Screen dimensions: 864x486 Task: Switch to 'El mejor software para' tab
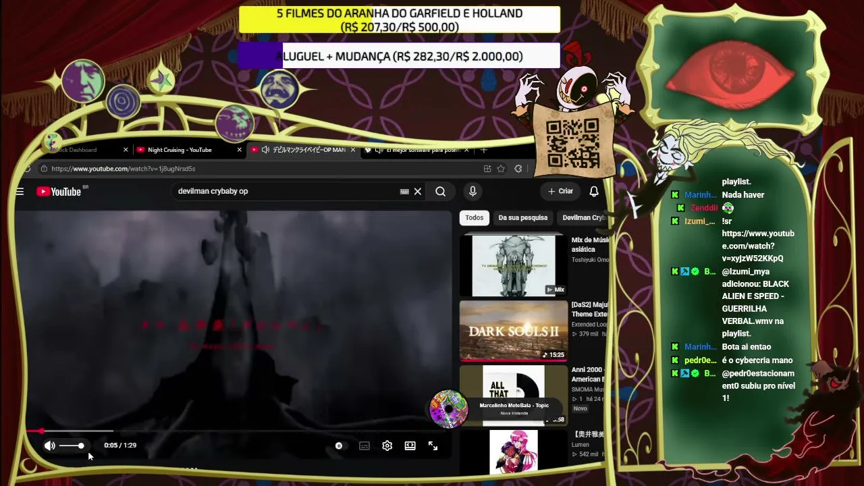(x=418, y=150)
